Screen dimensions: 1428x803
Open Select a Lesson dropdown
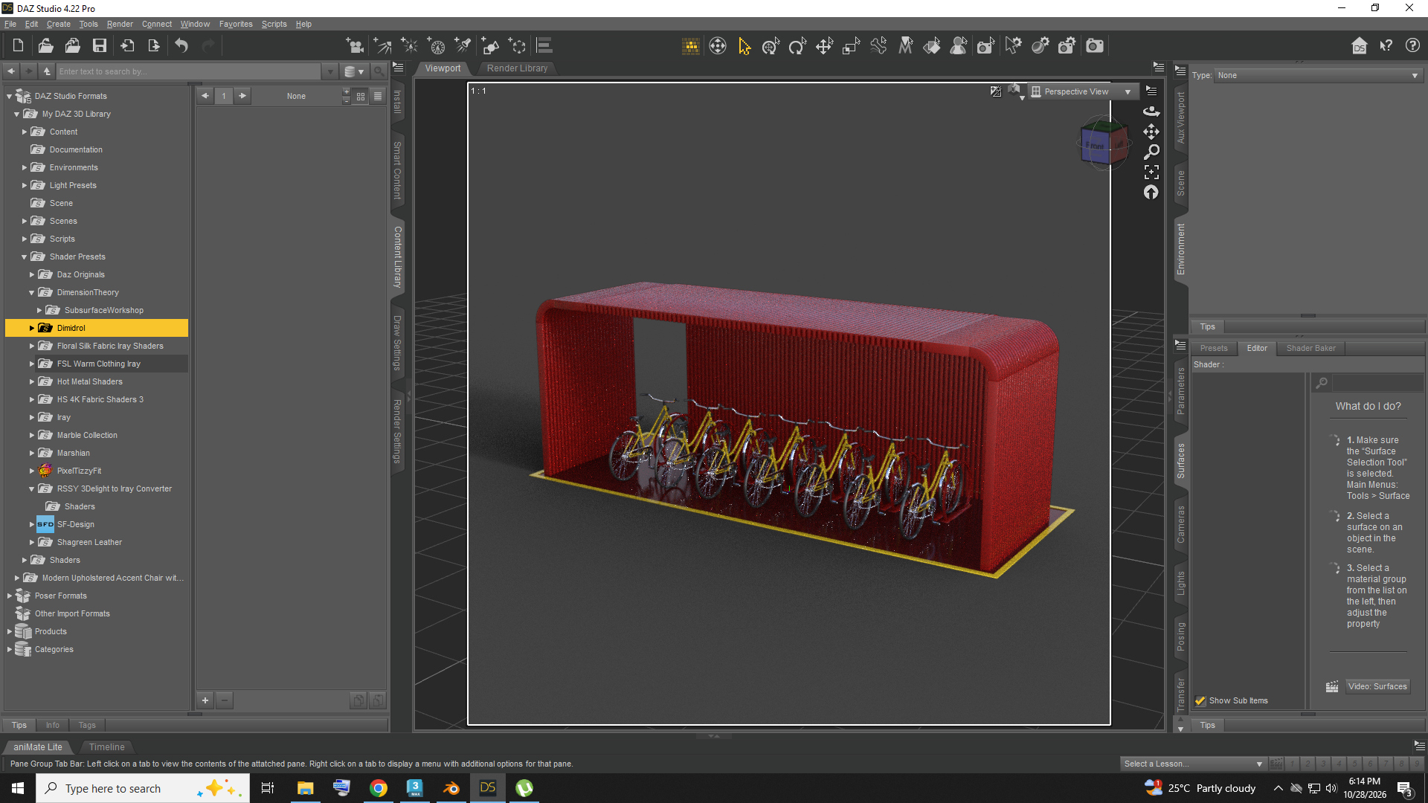point(1193,764)
